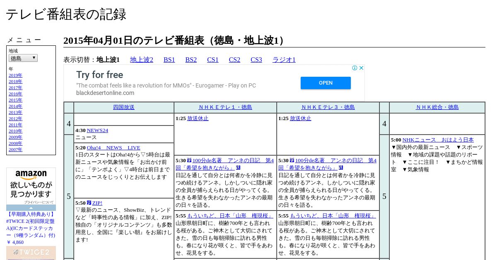Click rerun icon in NHK Eテレ1 5:30 listing
Screen dimensions: 497x260
pos(238,168)
